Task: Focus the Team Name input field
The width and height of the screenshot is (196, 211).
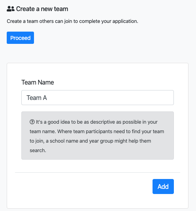Action: (x=98, y=98)
